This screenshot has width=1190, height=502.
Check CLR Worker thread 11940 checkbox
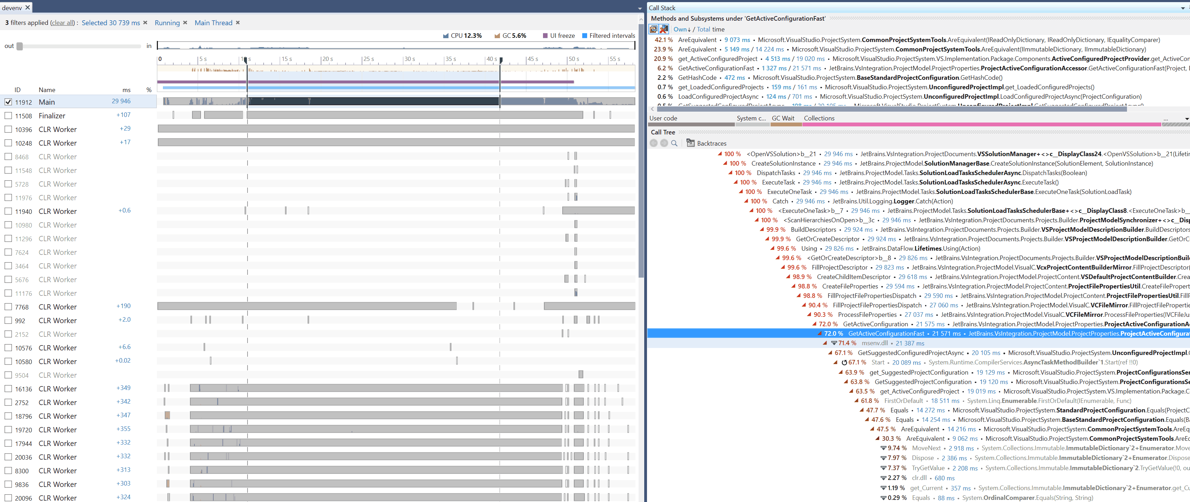pyautogui.click(x=8, y=211)
